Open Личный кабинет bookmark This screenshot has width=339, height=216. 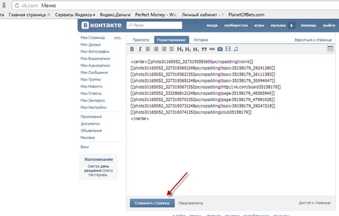(203, 15)
